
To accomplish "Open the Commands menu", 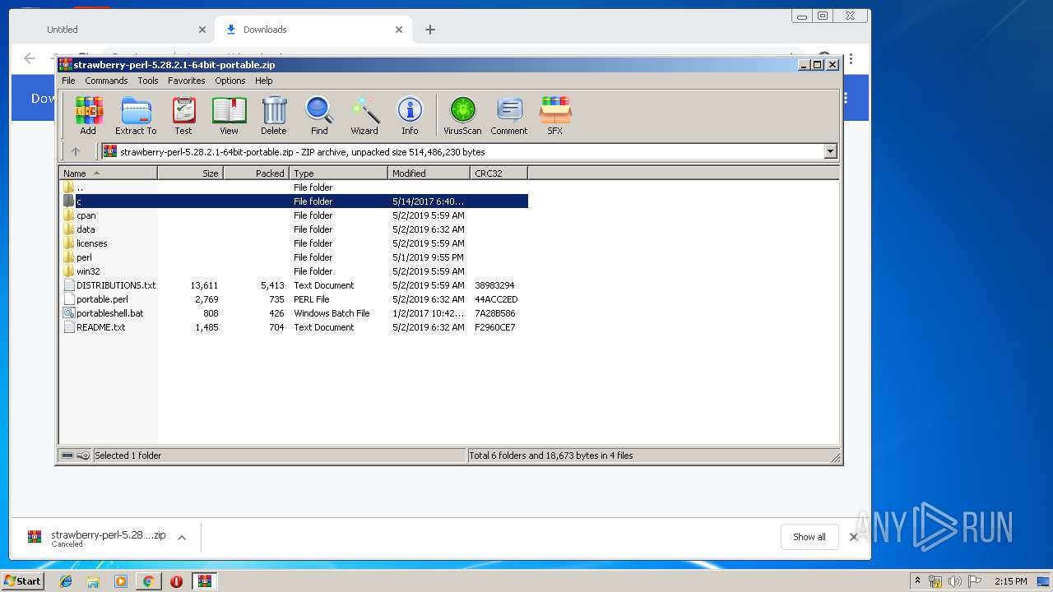I will tap(106, 81).
